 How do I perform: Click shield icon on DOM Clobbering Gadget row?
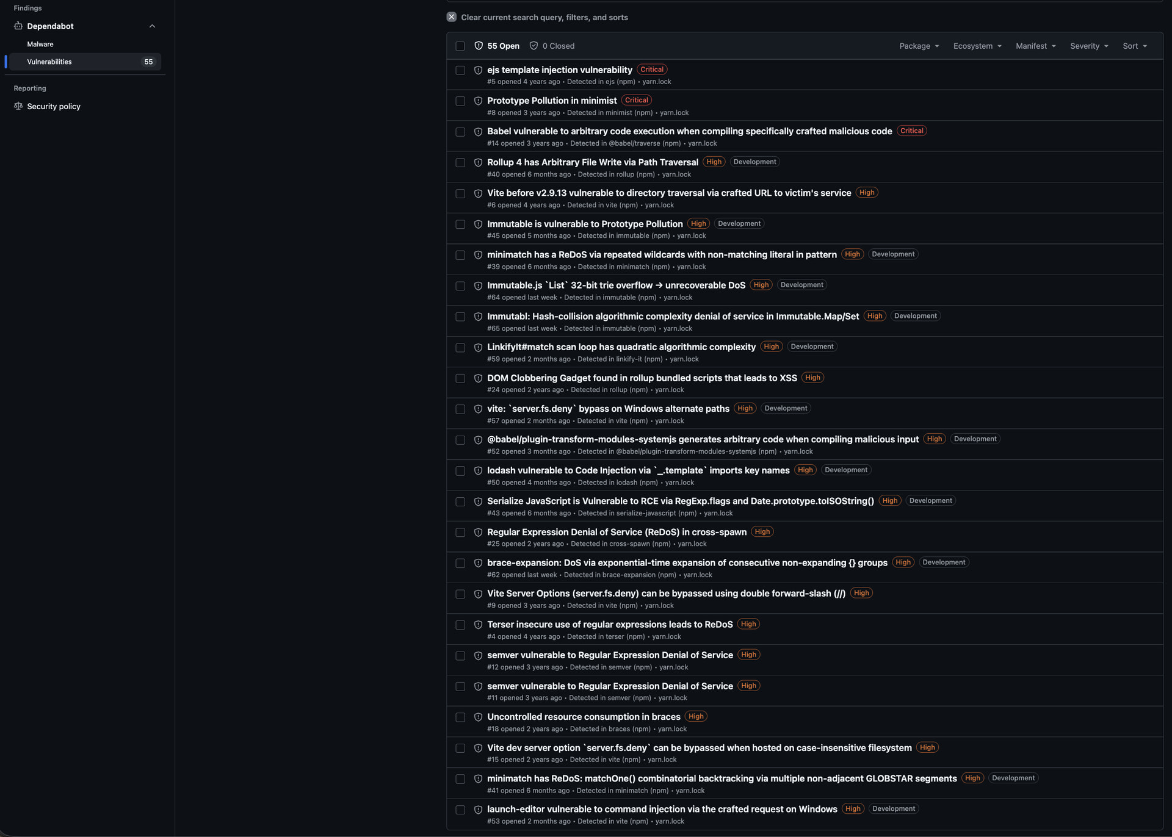(x=478, y=378)
